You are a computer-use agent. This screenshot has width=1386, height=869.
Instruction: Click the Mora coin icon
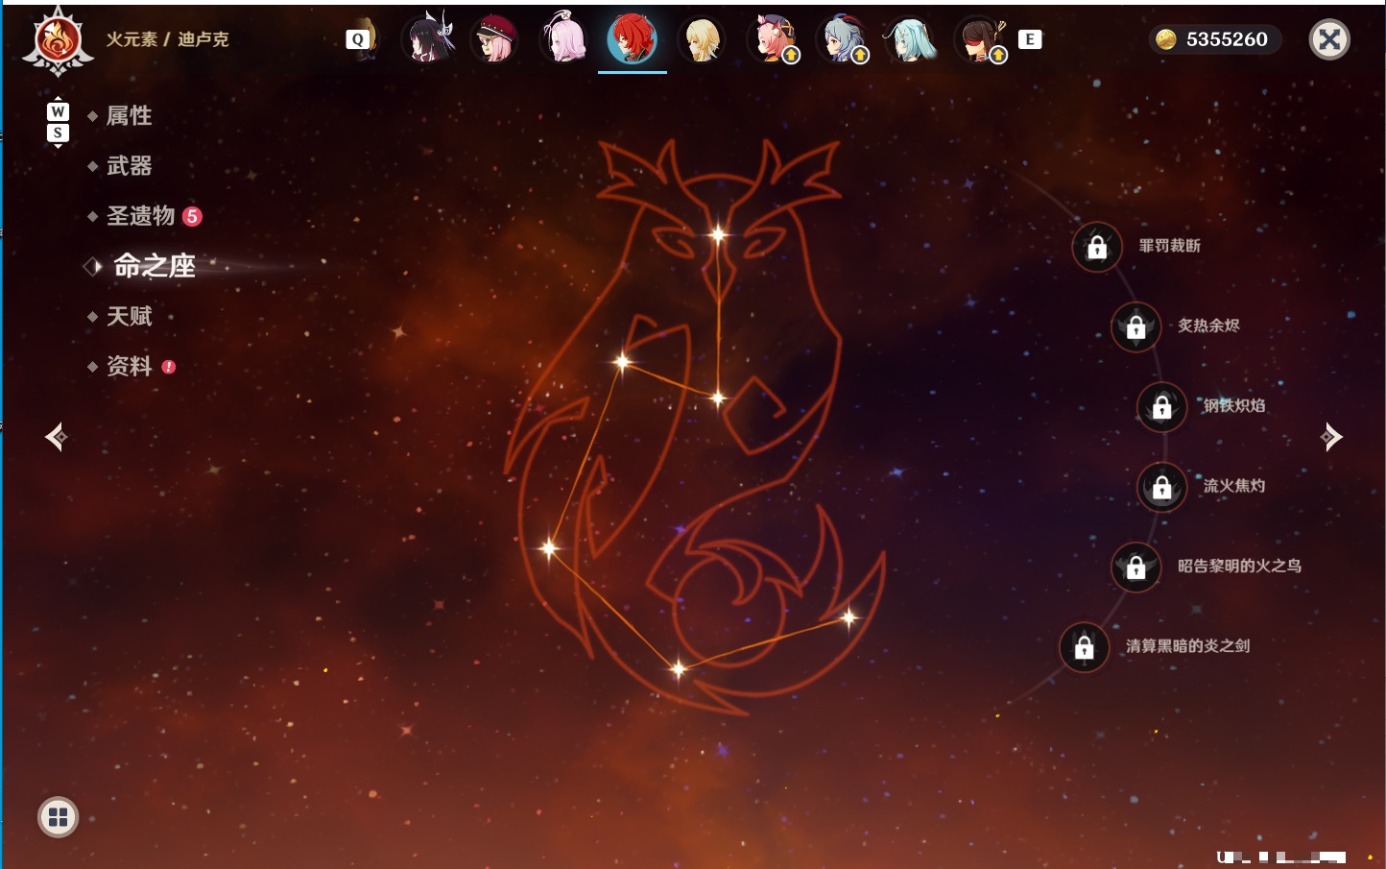(x=1165, y=39)
